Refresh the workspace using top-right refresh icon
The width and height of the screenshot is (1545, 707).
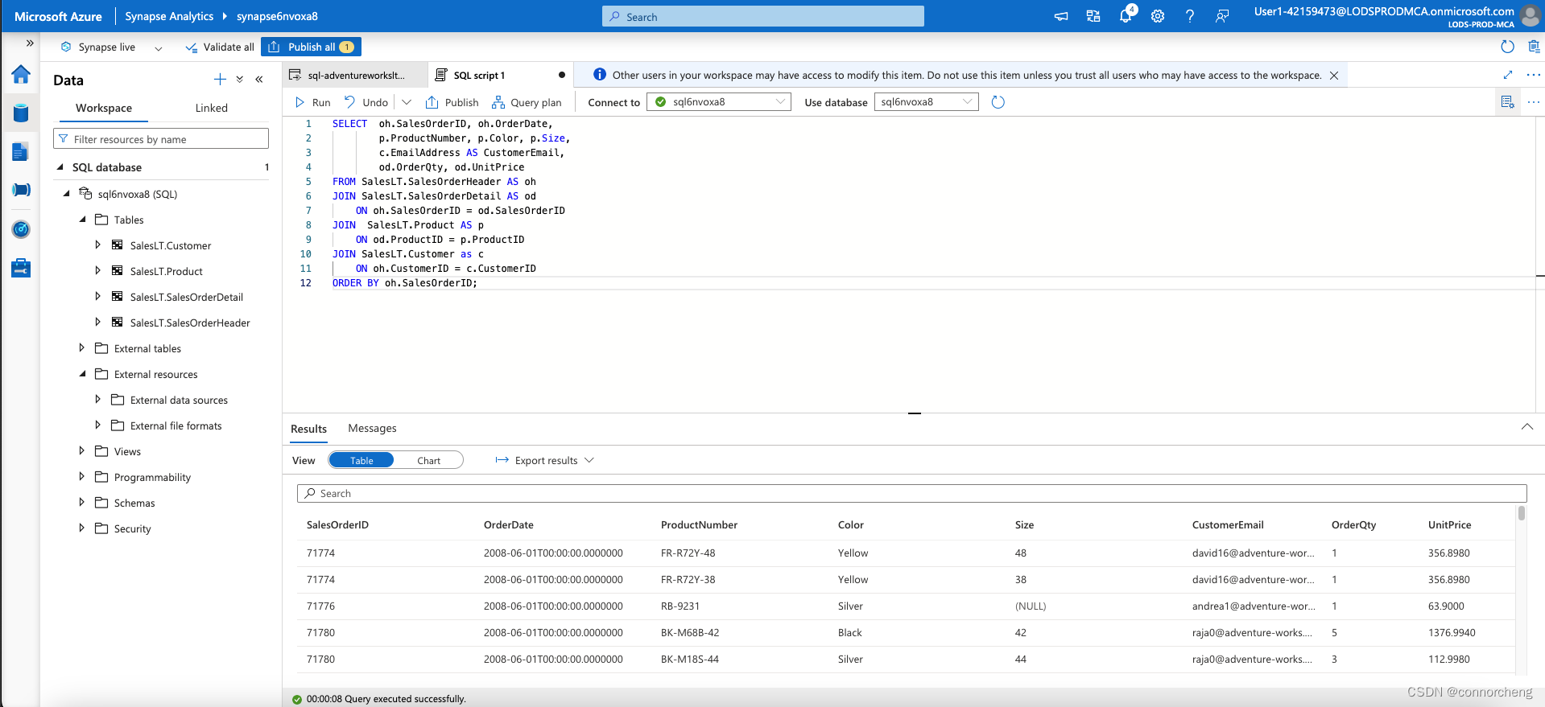pyautogui.click(x=1508, y=47)
